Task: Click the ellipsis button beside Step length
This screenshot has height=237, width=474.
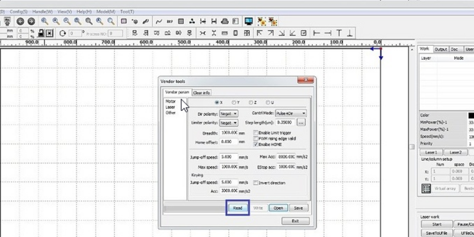Action: click(301, 123)
